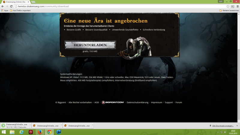Open File Explorer from the taskbar
The height and width of the screenshot is (135, 240).
tap(12, 132)
